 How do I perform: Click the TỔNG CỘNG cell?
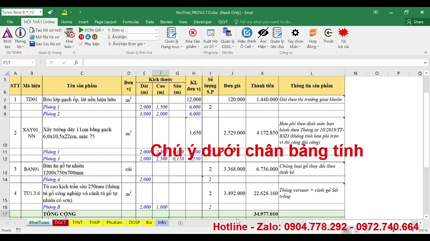pyautogui.click(x=82, y=214)
